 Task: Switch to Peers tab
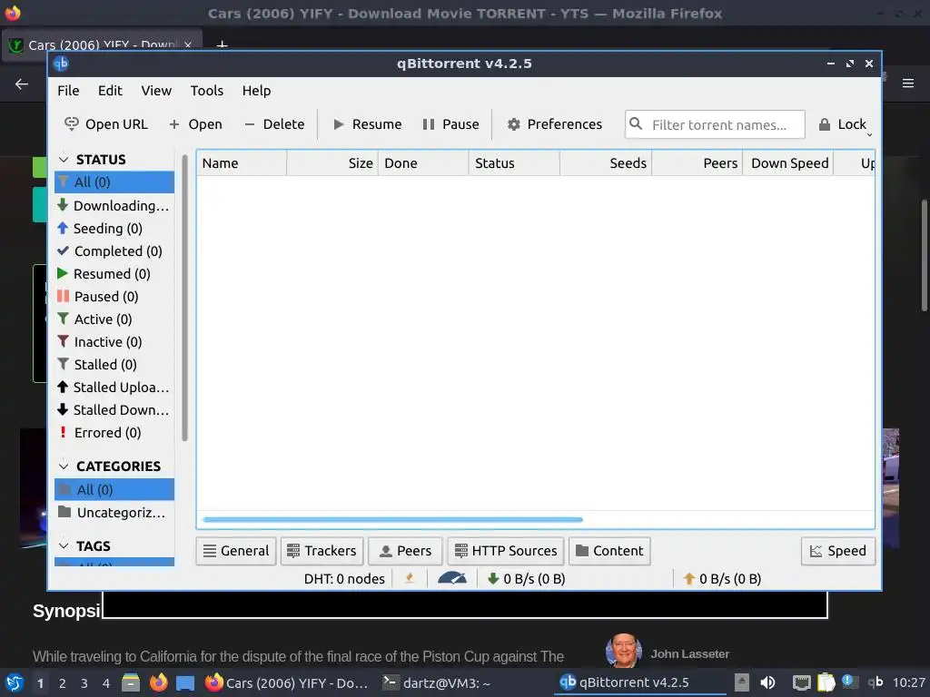[405, 551]
